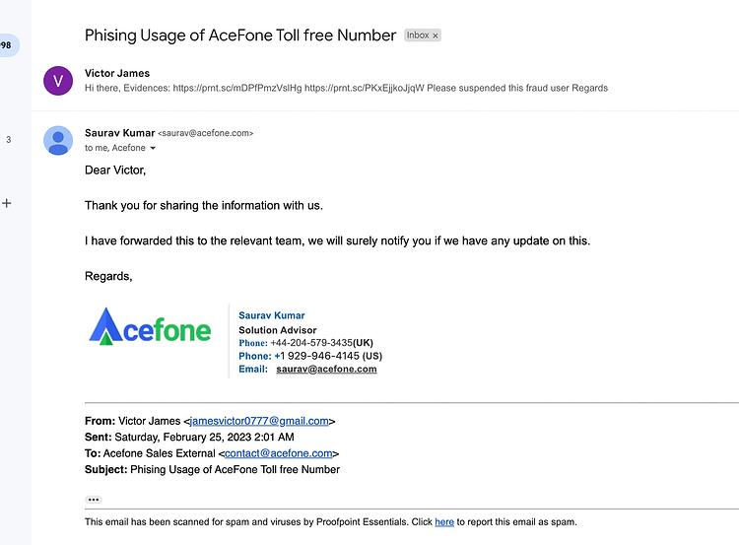Click saurav@acefone.com link in signature

326,370
